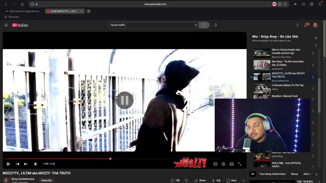Reload the page
The image size is (326, 183).
coord(285,4)
